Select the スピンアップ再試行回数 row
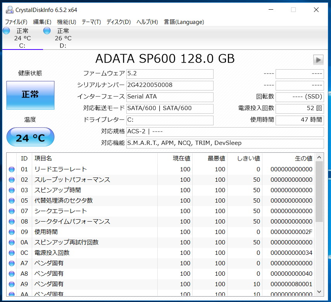The width and height of the screenshot is (331, 302). pyautogui.click(x=161, y=242)
